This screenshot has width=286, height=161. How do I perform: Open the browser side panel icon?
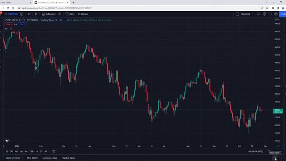pos(278,8)
